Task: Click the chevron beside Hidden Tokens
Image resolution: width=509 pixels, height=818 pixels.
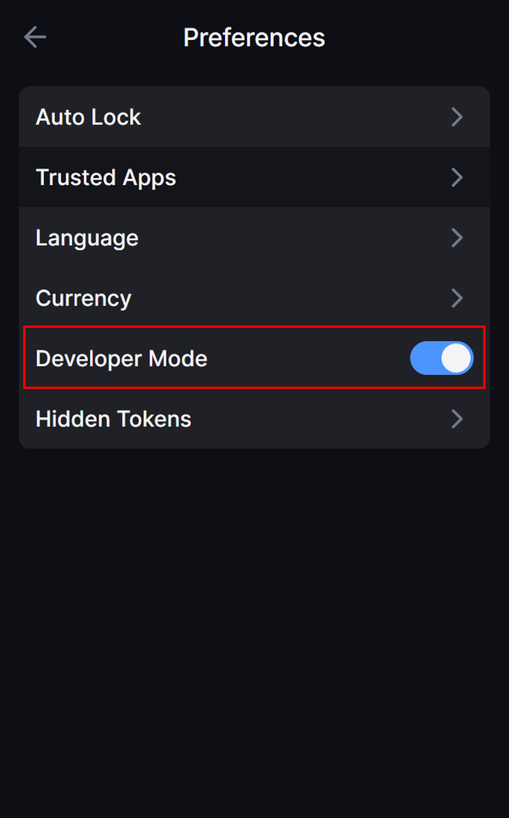Action: tap(457, 419)
